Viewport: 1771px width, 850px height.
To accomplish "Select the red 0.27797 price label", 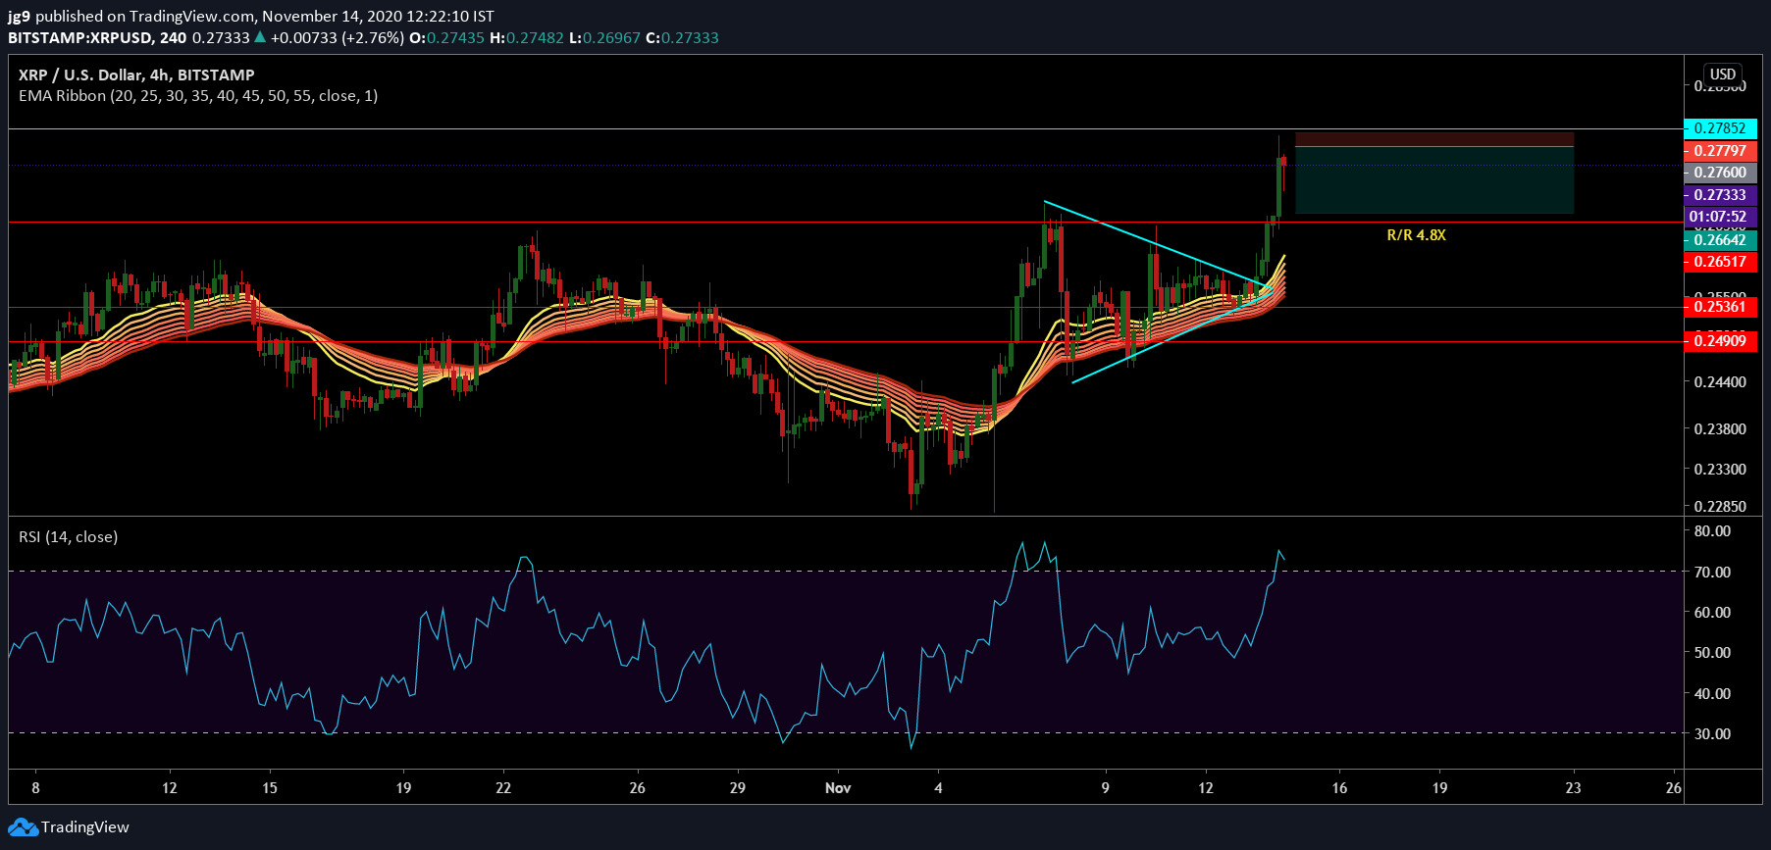I will pos(1720,151).
